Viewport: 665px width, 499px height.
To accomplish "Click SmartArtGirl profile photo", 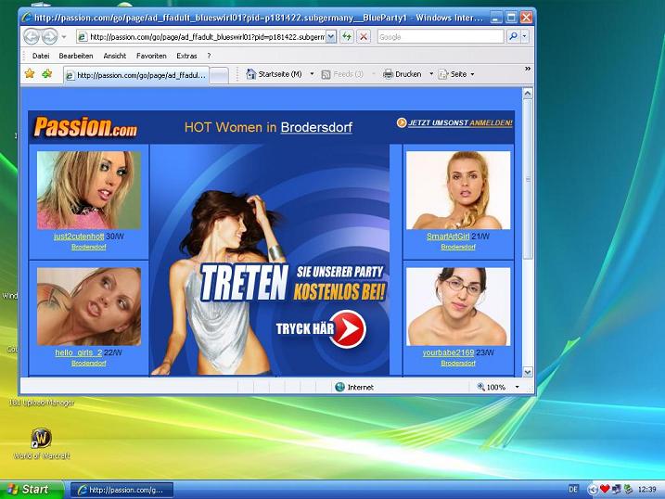I will point(458,190).
